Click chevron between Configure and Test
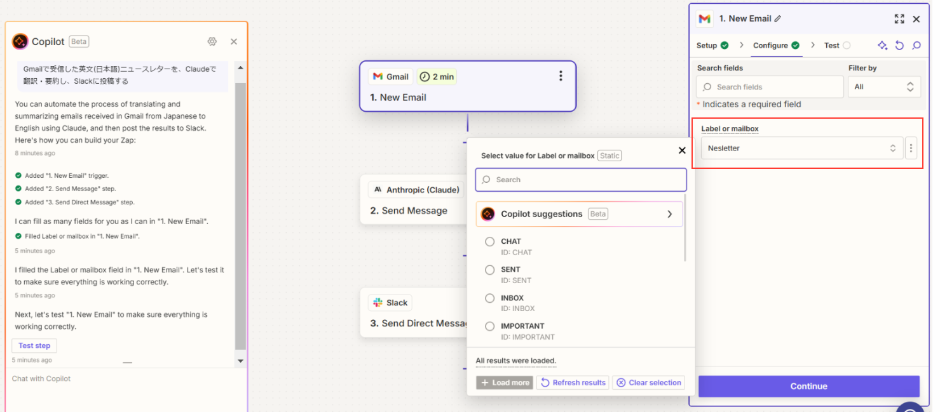 tap(812, 45)
